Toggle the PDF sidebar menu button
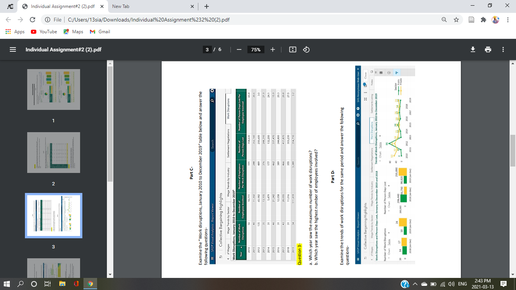The height and width of the screenshot is (290, 516). point(12,49)
